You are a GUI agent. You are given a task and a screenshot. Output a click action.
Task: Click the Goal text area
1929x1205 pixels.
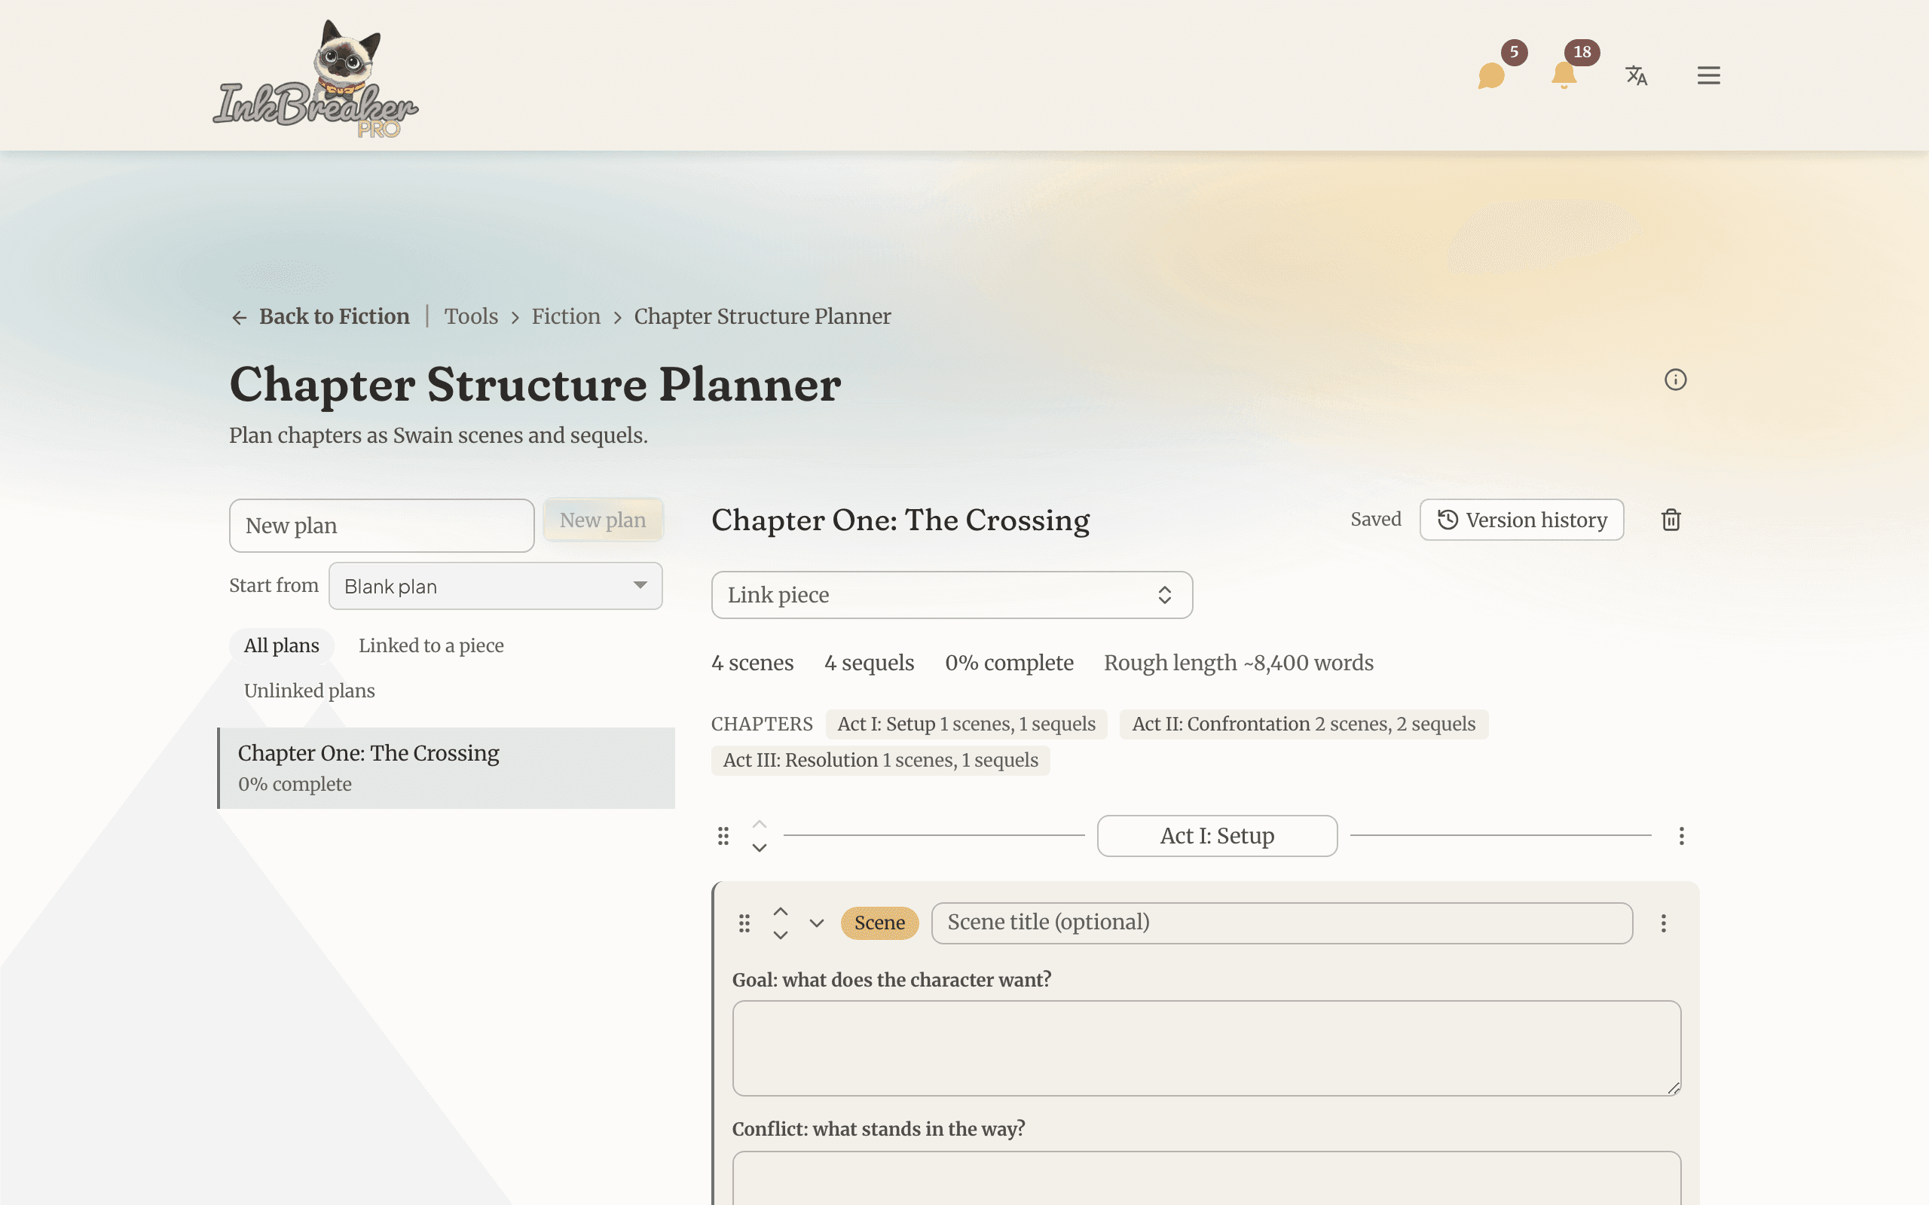(1206, 1048)
